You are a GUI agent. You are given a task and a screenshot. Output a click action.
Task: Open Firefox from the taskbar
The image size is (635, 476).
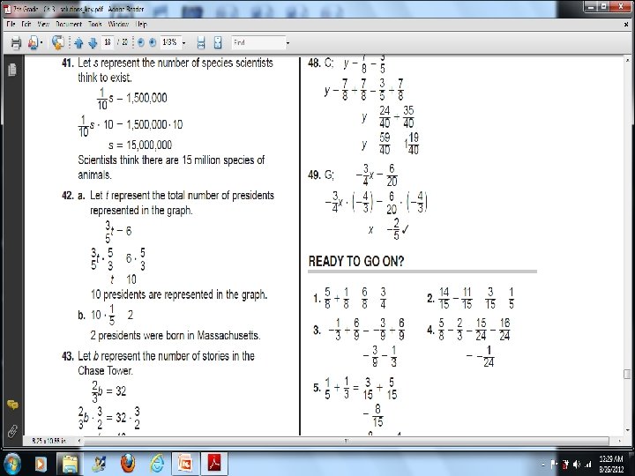click(x=128, y=464)
